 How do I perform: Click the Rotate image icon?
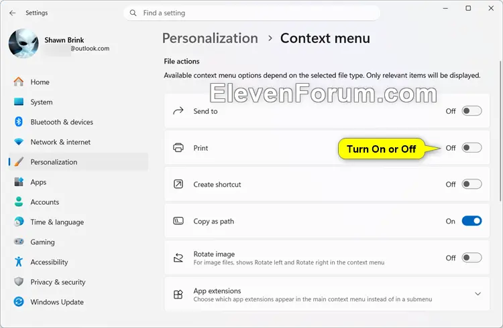click(178, 258)
